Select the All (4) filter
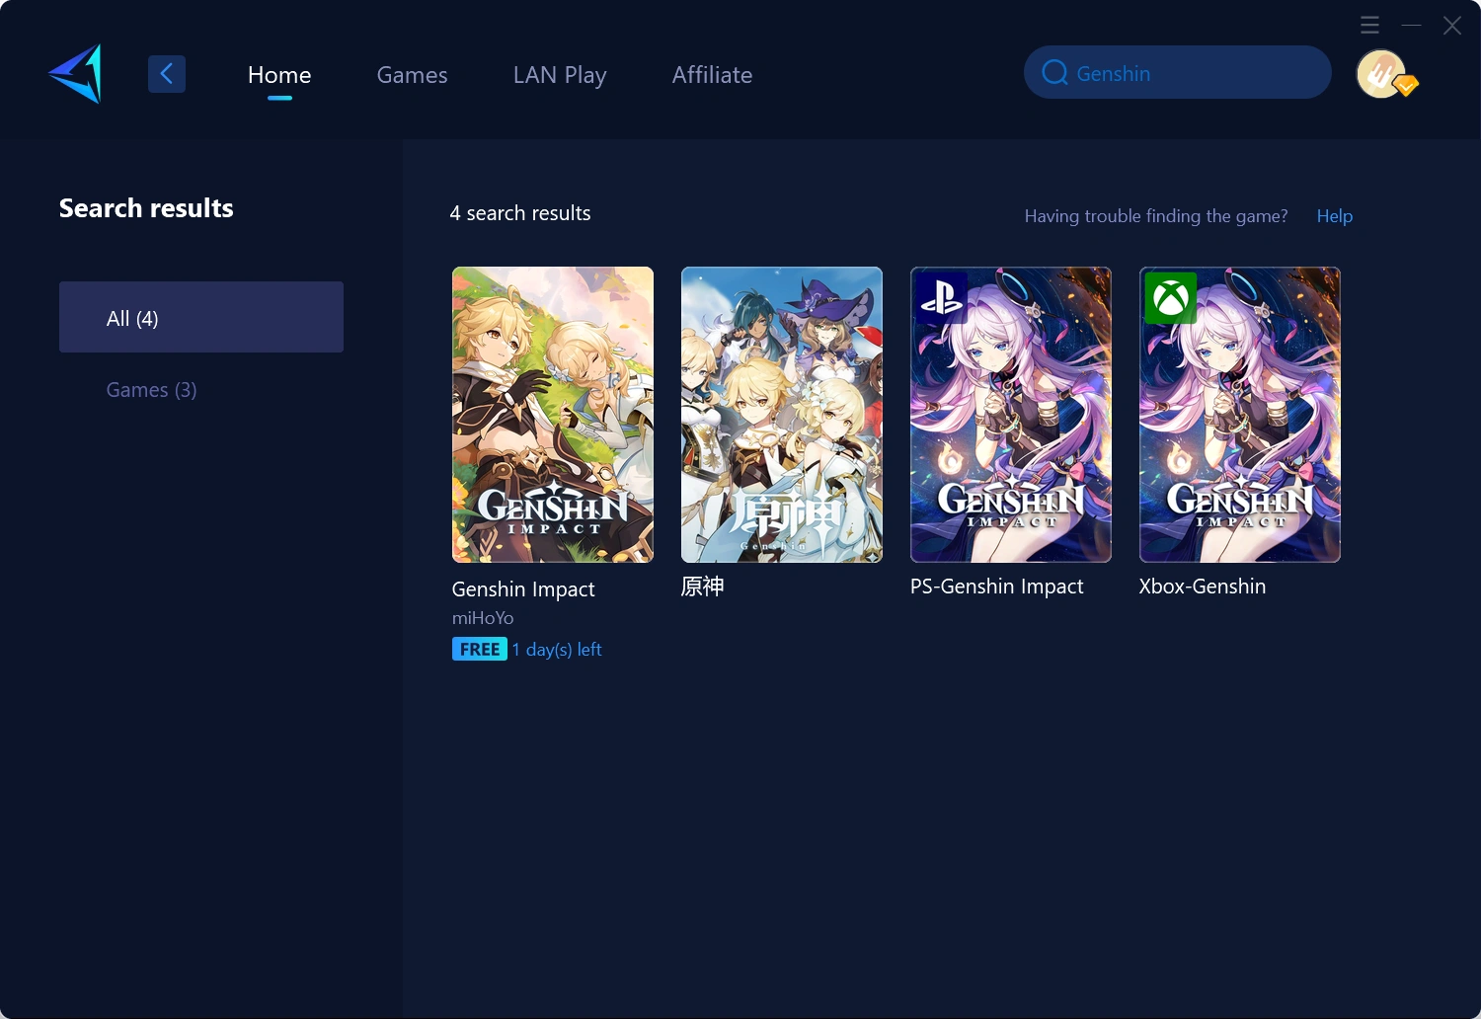 (201, 317)
